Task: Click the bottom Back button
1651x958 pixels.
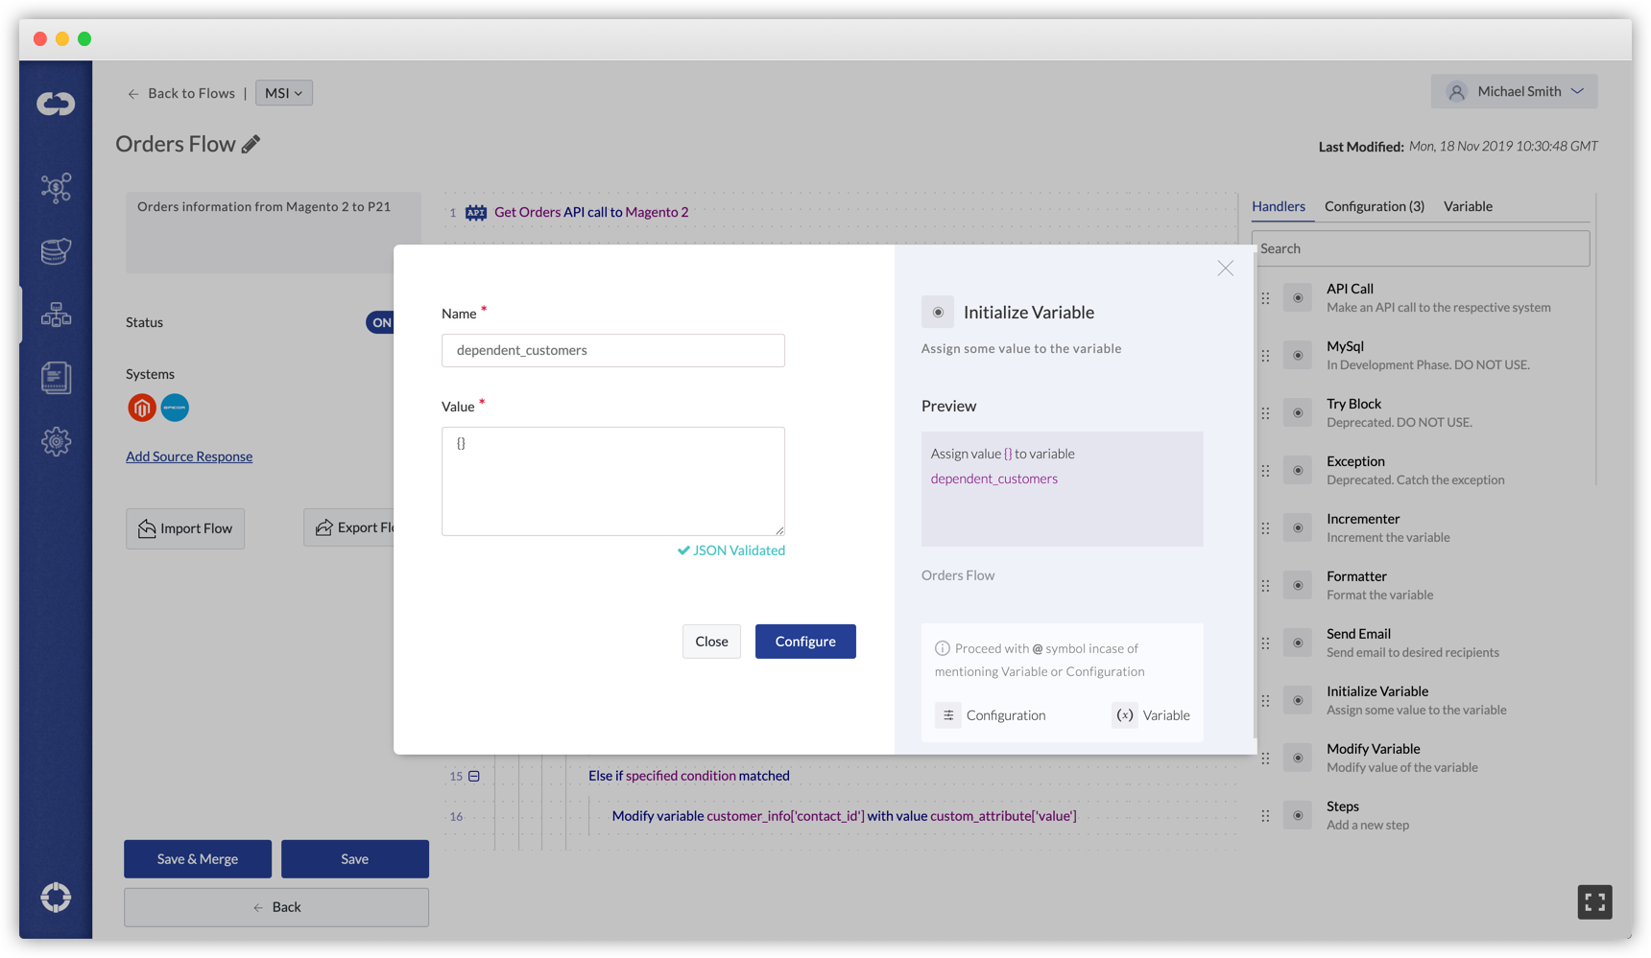Action: pos(276,907)
